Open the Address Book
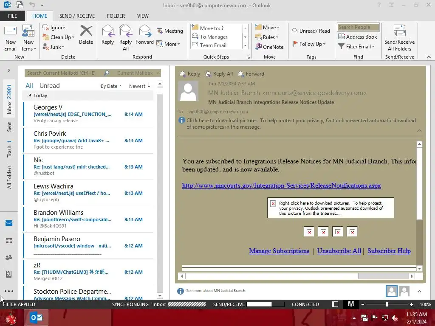This screenshot has height=326, width=435. [358, 37]
